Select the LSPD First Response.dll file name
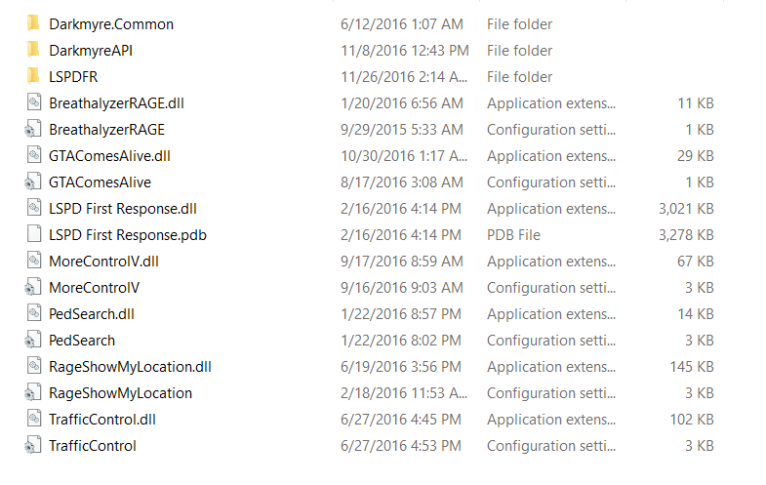This screenshot has height=485, width=766. click(x=123, y=208)
